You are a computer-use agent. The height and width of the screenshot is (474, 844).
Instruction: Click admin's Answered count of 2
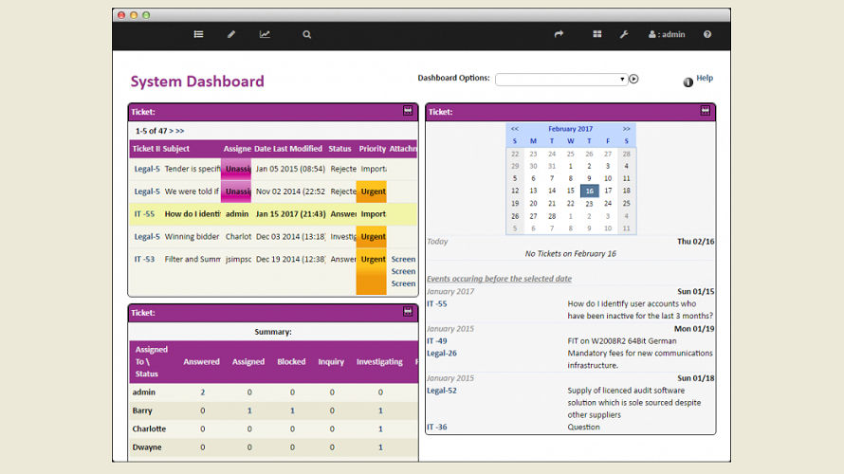click(202, 392)
